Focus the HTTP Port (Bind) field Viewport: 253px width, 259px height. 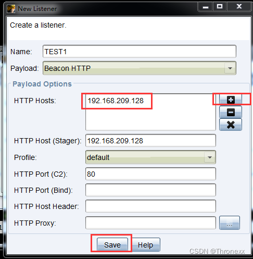(x=150, y=190)
